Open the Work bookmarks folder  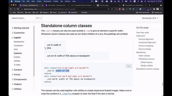click(20, 13)
